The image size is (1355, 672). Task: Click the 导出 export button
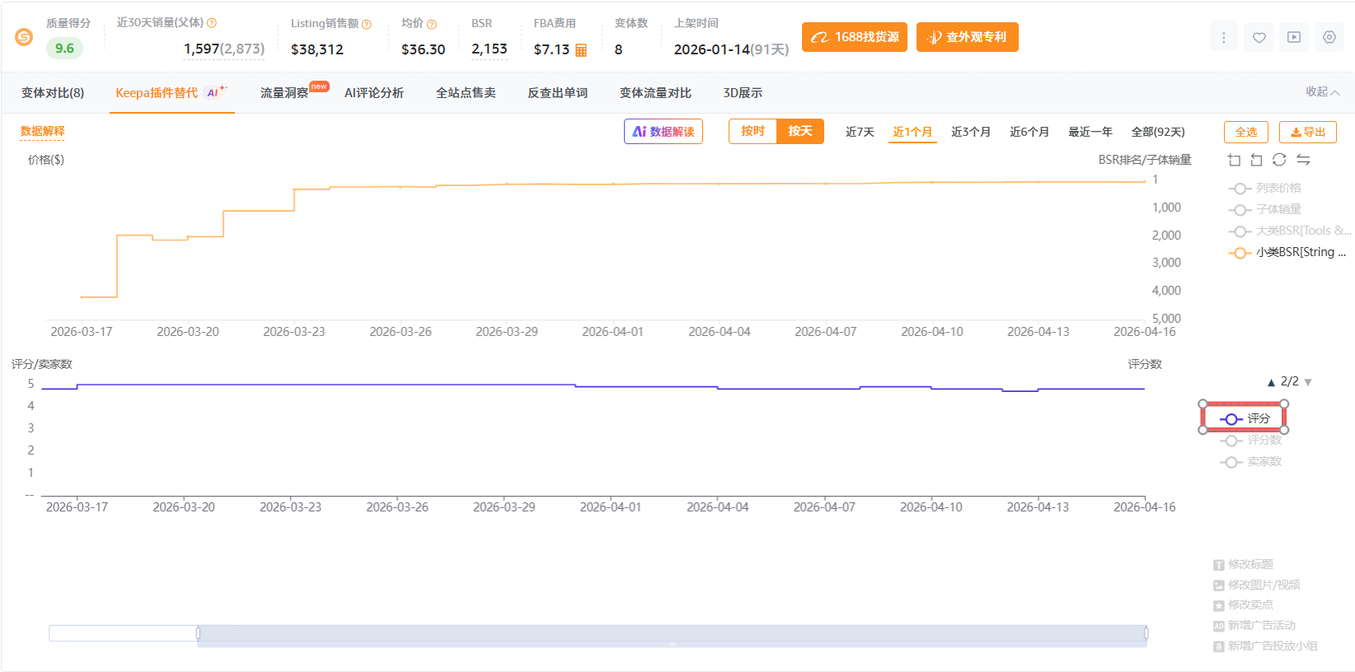pos(1307,132)
